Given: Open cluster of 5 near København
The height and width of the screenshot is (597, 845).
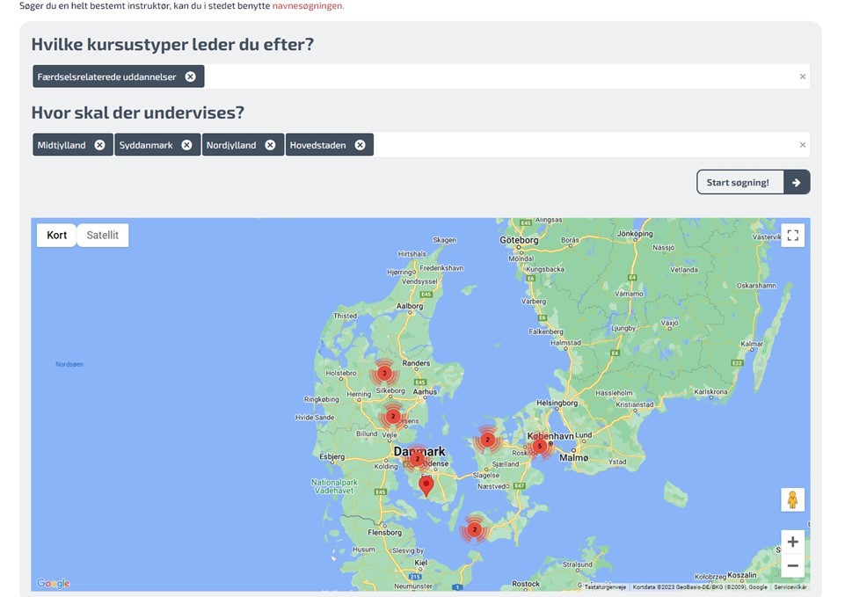Looking at the screenshot, I should (539, 446).
